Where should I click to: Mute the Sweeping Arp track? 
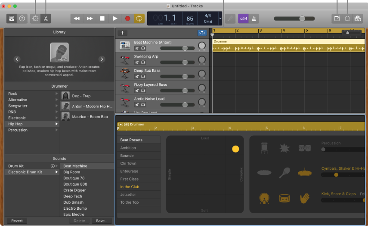tap(137, 62)
